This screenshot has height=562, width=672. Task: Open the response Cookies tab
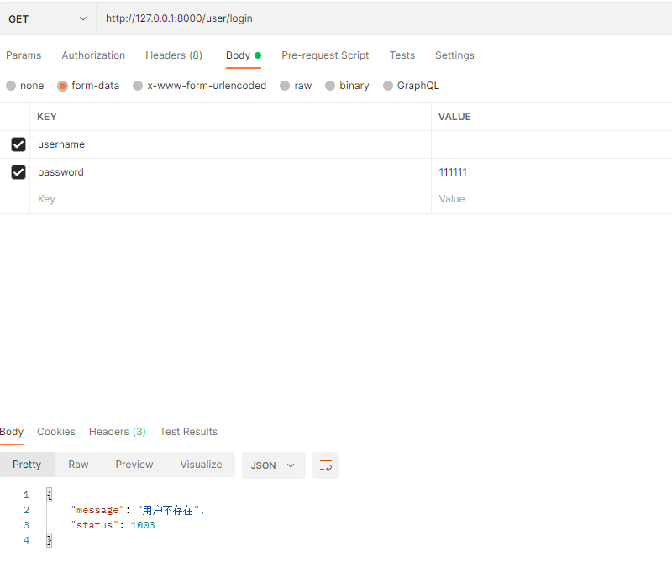56,432
